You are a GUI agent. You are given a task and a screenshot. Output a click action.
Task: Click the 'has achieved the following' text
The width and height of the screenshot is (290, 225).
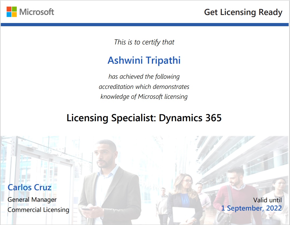[x=144, y=77]
